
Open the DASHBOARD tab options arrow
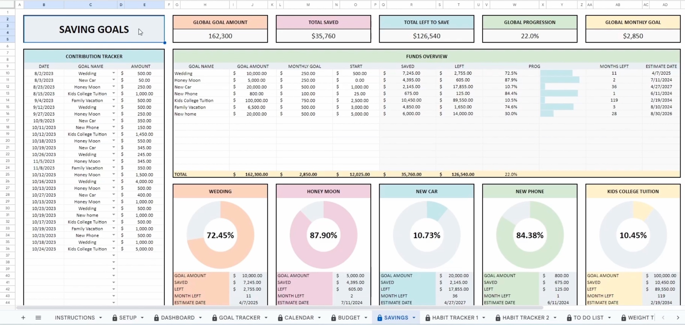point(200,318)
